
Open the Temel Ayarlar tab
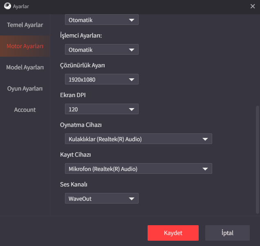tap(25, 25)
